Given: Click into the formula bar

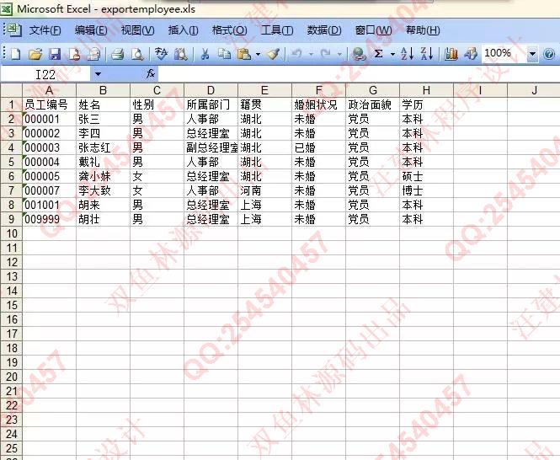Looking at the screenshot, I should tap(358, 74).
